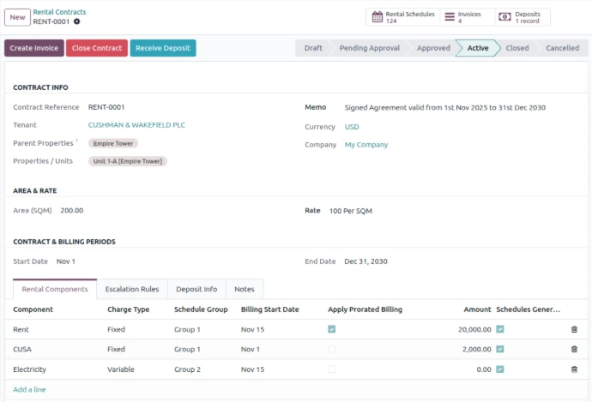Click Add a line link
This screenshot has height=402, width=592.
click(30, 389)
